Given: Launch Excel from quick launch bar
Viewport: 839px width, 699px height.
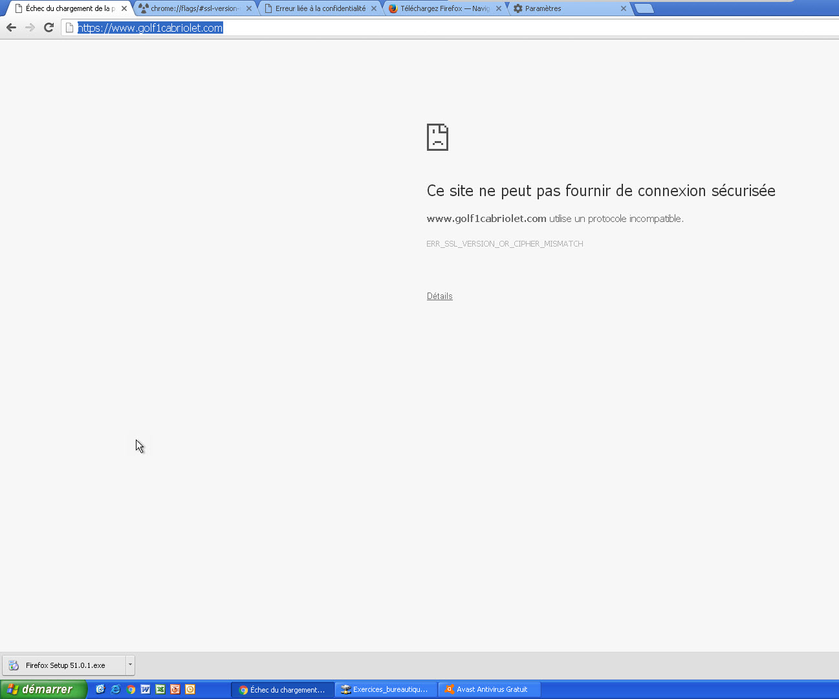Looking at the screenshot, I should coord(160,689).
